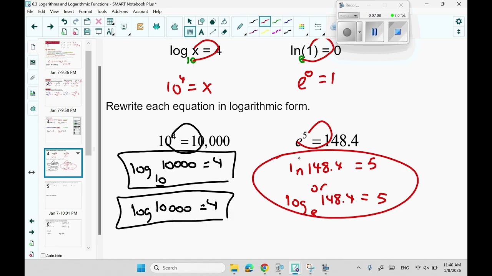Open the View menu

click(54, 11)
